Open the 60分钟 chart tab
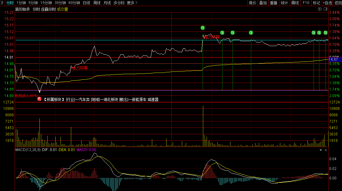Screen dimensions: 342x191 tap(74, 3)
